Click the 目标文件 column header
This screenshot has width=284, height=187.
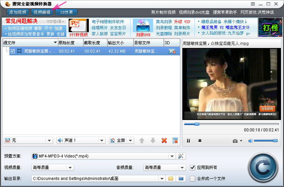click(148, 43)
